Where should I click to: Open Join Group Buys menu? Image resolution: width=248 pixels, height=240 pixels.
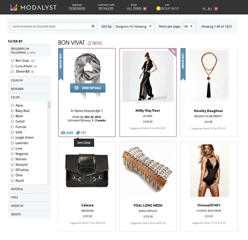pyautogui.click(x=168, y=7)
